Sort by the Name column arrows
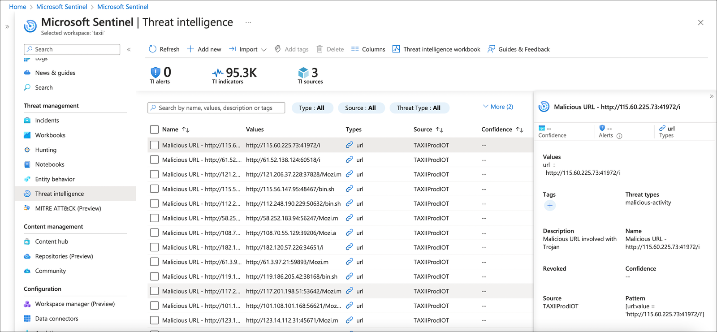Screen dimensions: 717x332 pos(186,129)
